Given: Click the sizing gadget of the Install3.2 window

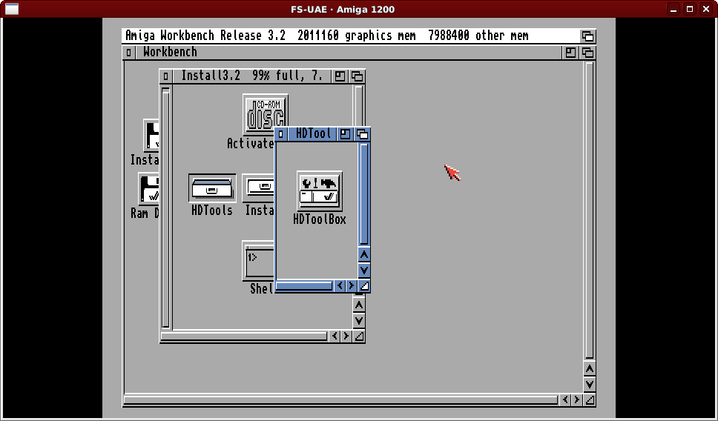Looking at the screenshot, I should tap(359, 337).
